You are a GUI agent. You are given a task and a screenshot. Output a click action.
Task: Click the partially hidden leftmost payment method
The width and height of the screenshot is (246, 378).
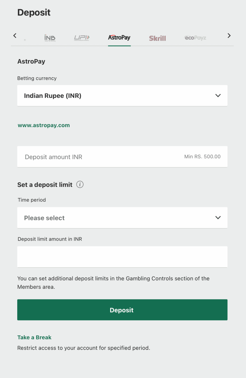(25, 40)
